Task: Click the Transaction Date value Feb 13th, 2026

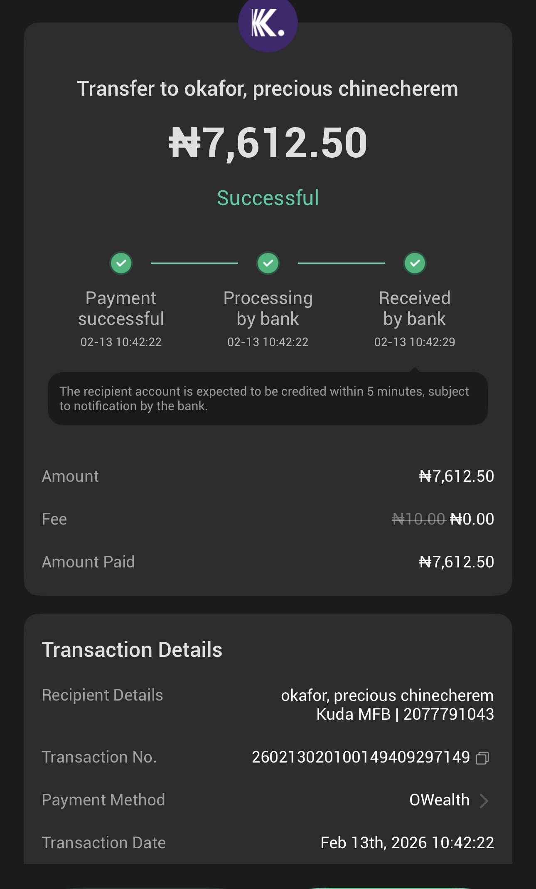Action: [x=407, y=843]
